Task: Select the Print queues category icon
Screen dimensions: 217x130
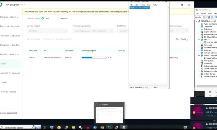Action: coord(202,61)
